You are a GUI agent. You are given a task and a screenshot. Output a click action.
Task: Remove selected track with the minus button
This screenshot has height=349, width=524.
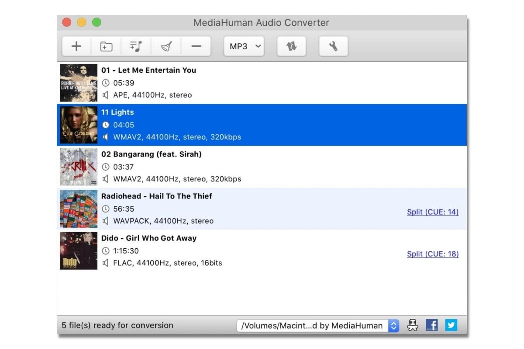click(196, 46)
